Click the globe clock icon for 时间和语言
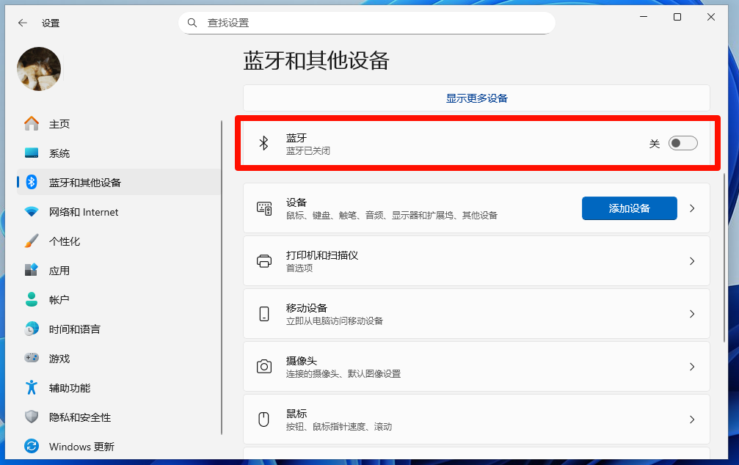 pos(32,329)
